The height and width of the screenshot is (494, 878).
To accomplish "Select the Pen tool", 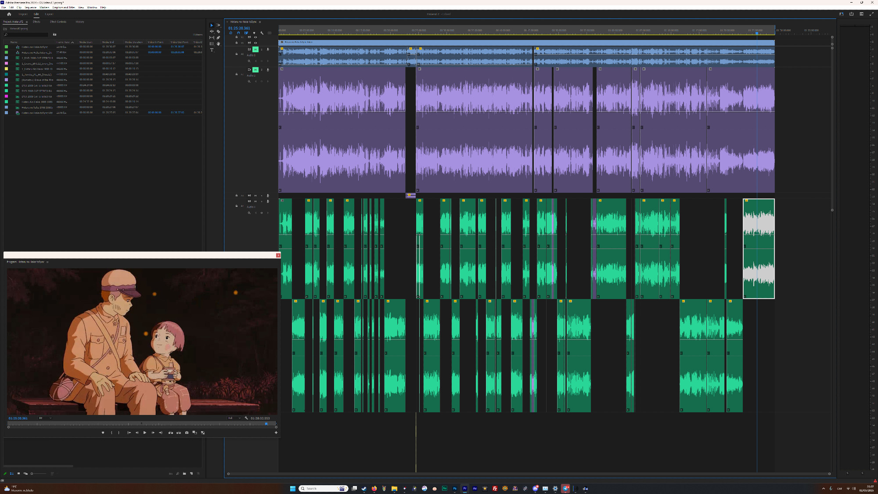I will 218,38.
